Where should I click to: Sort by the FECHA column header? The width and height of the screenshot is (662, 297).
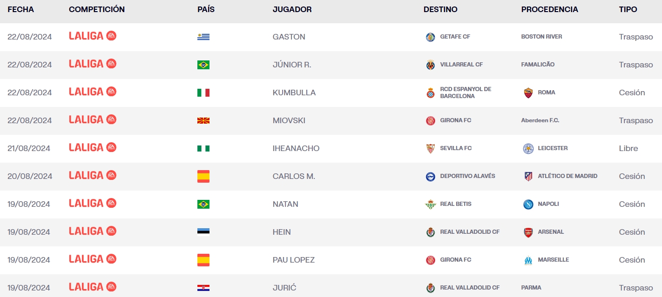coord(20,9)
